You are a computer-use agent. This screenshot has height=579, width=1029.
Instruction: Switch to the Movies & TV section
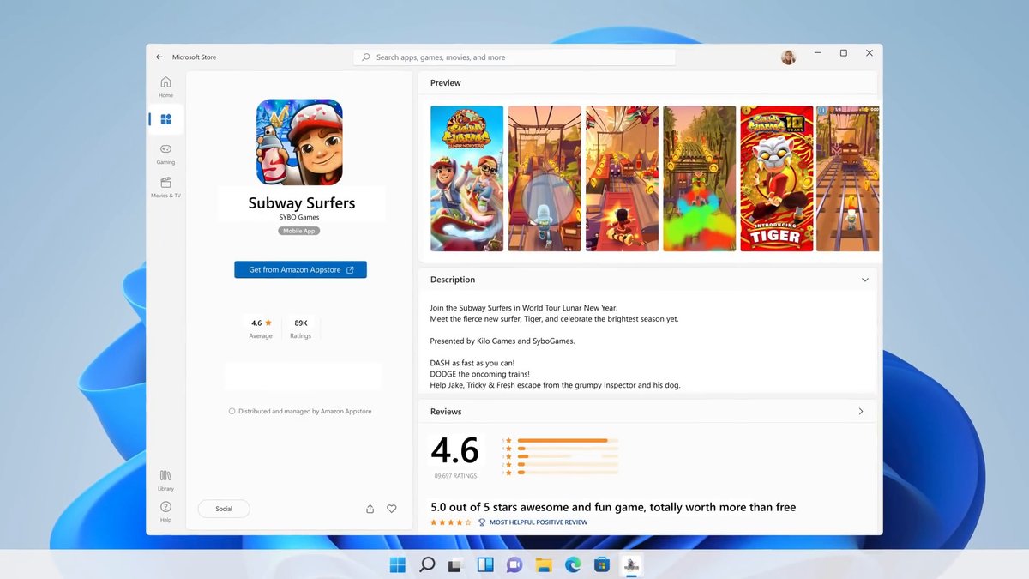click(x=165, y=188)
